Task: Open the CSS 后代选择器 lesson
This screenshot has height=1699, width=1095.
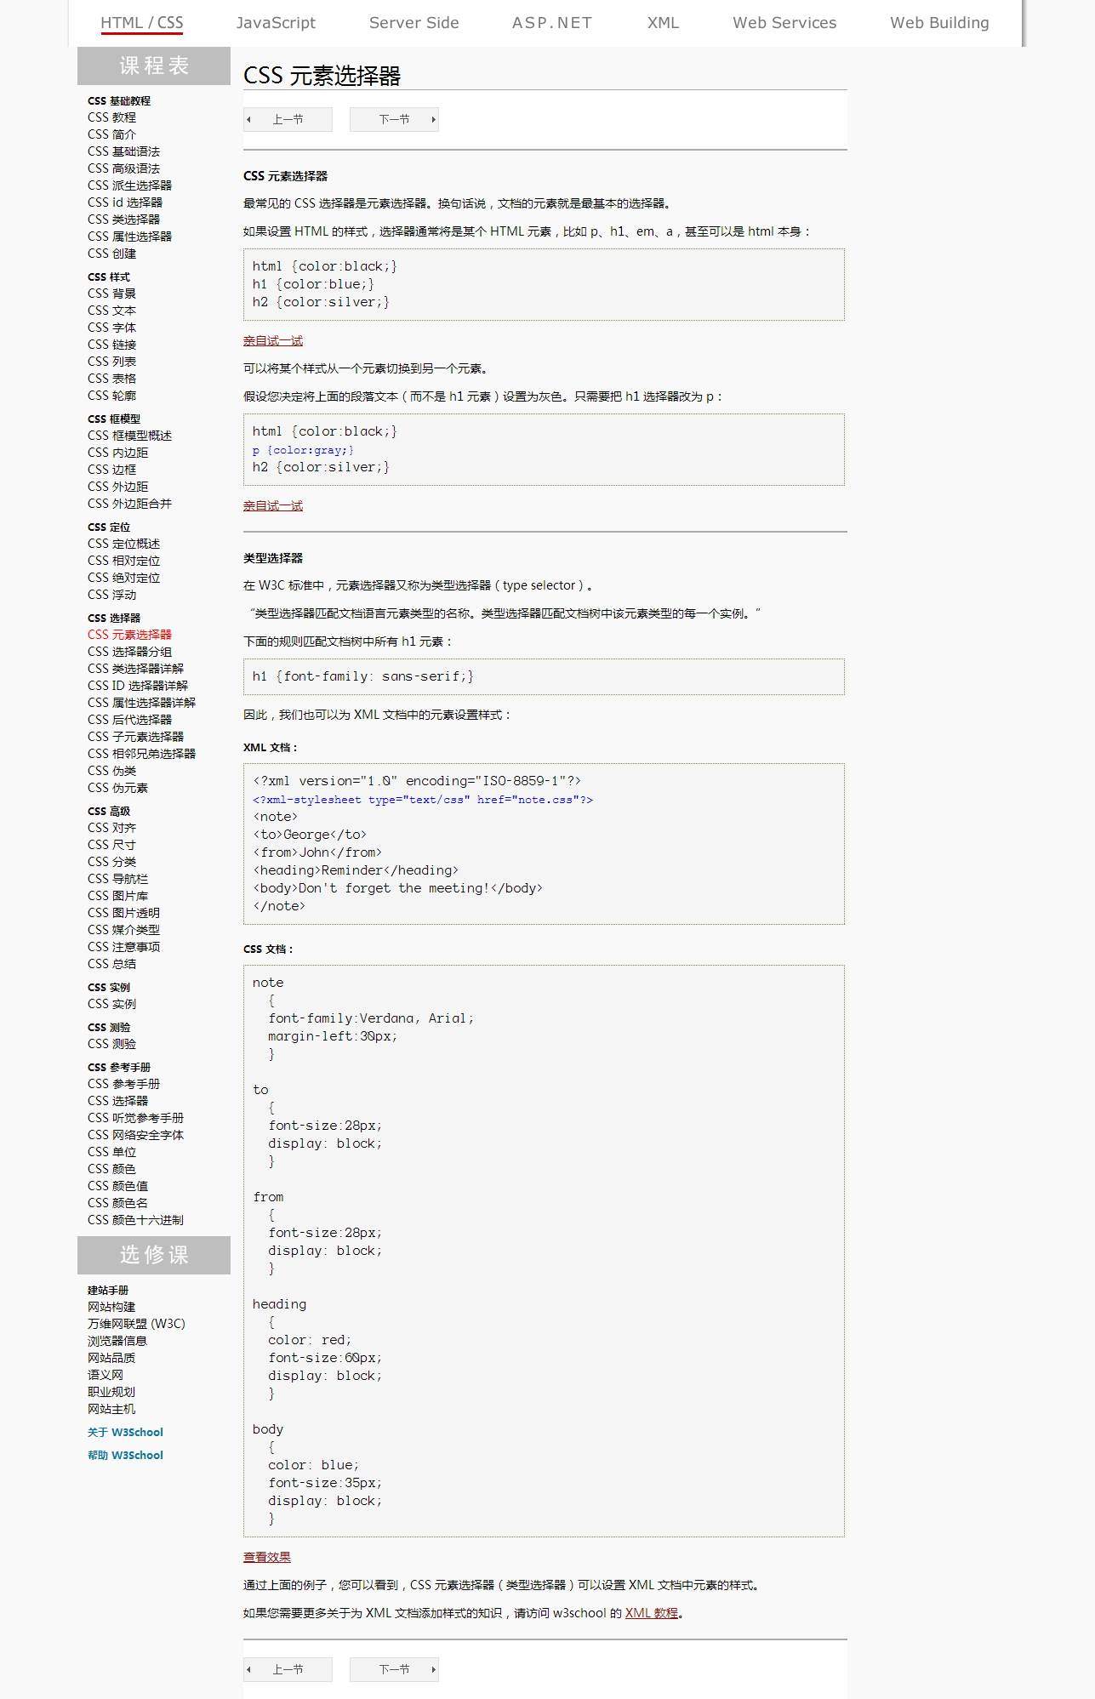Action: 129,720
